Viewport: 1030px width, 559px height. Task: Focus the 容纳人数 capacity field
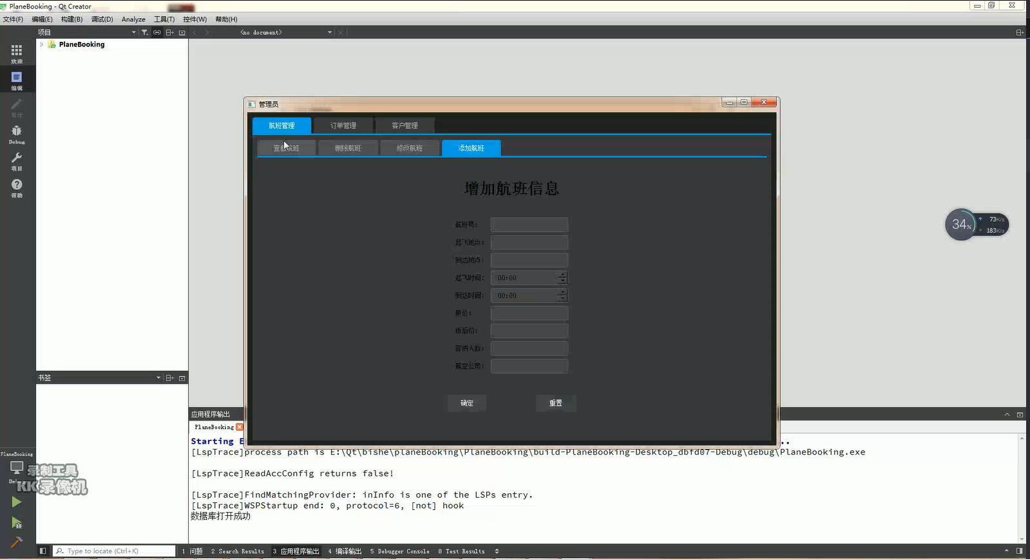click(x=529, y=348)
